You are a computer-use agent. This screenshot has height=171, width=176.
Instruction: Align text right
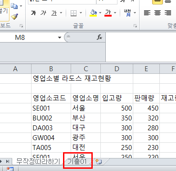click(x=168, y=13)
